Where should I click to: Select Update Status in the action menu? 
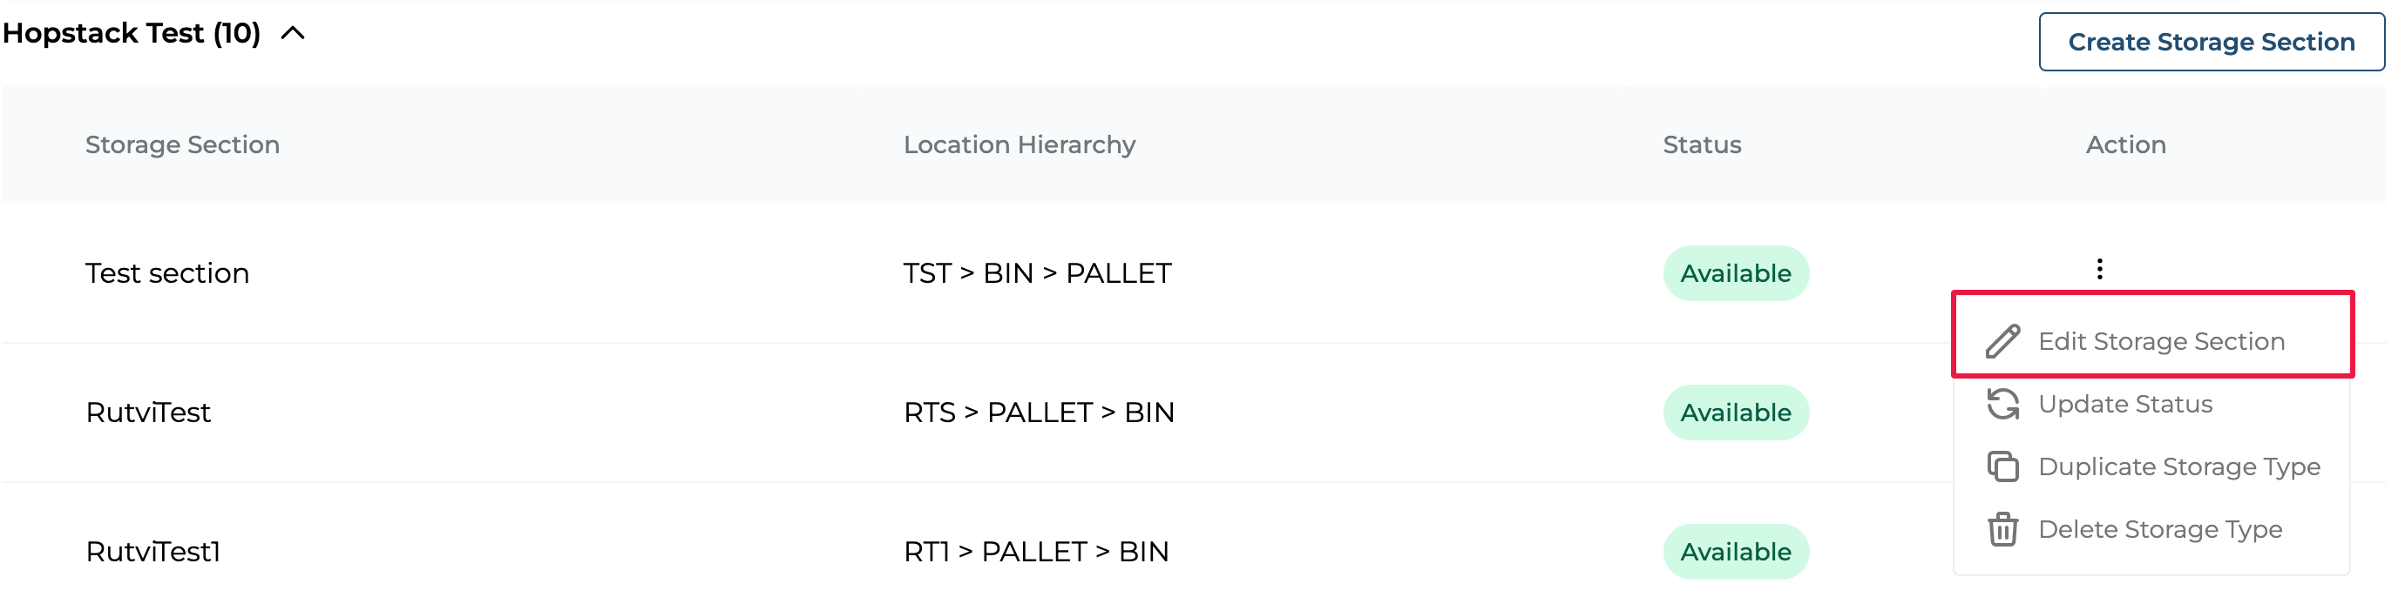2125,404
